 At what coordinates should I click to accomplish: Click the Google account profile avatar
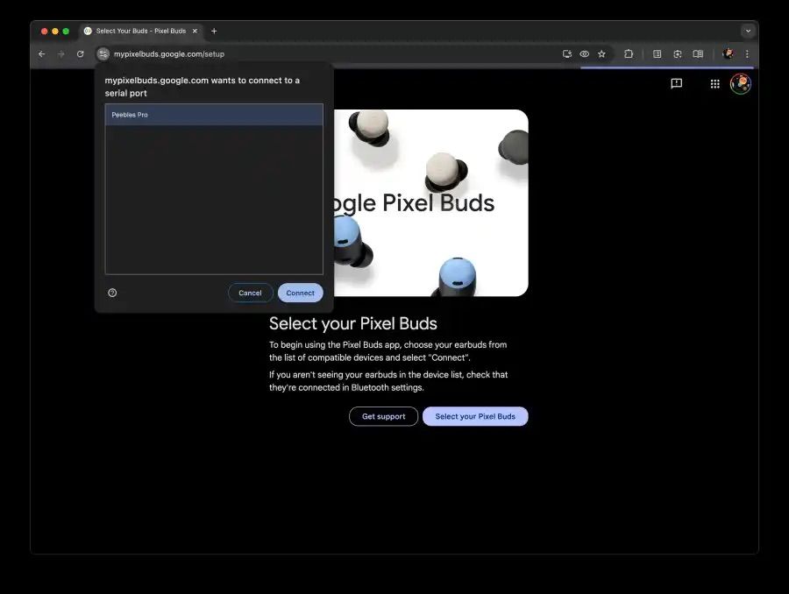click(741, 83)
